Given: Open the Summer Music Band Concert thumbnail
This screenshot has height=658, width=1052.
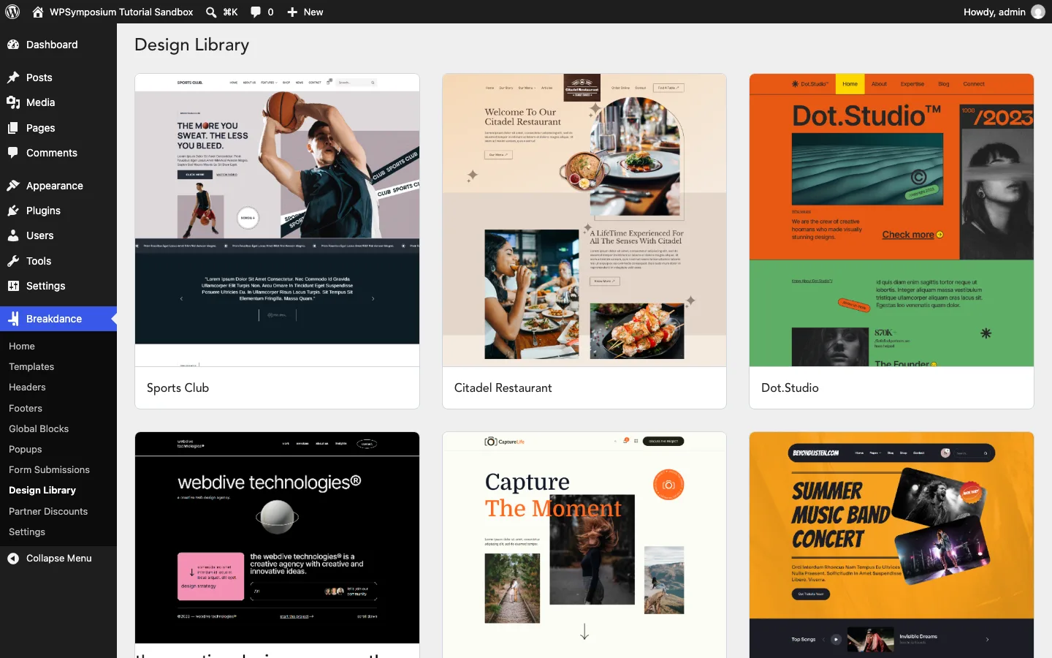Looking at the screenshot, I should coord(891,545).
